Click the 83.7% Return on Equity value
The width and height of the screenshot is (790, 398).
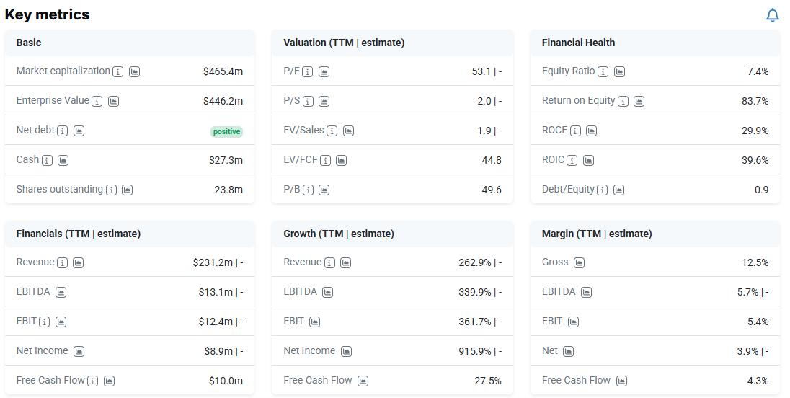[x=755, y=101]
